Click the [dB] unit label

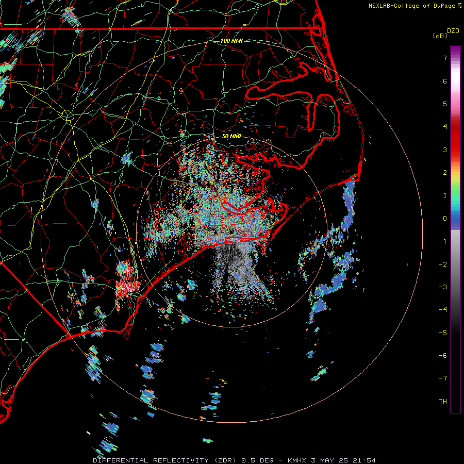tap(440, 36)
